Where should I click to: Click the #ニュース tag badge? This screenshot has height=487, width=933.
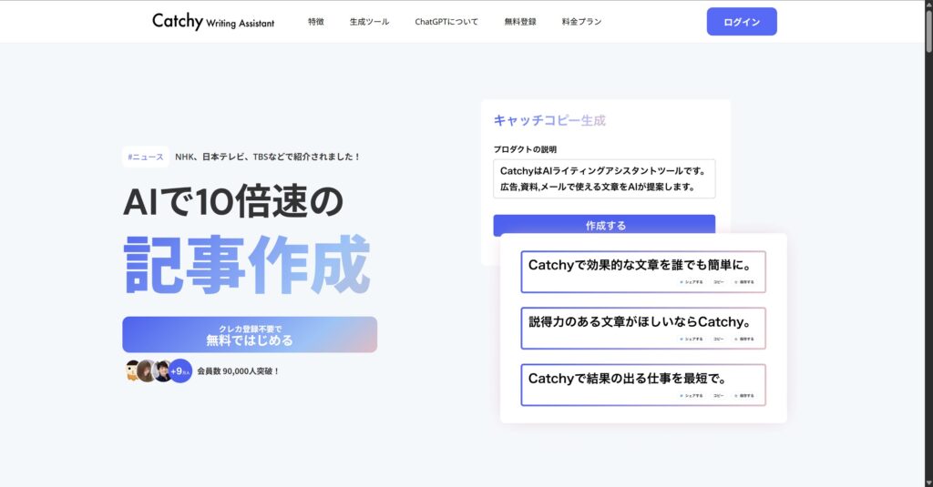[146, 157]
